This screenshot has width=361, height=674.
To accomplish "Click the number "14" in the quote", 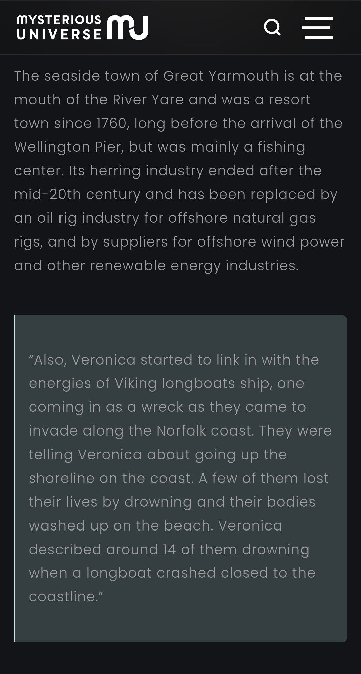I will (169, 550).
